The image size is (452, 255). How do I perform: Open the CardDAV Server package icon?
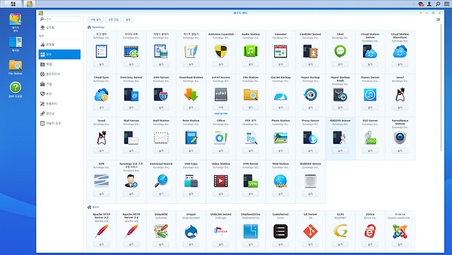coord(311,52)
